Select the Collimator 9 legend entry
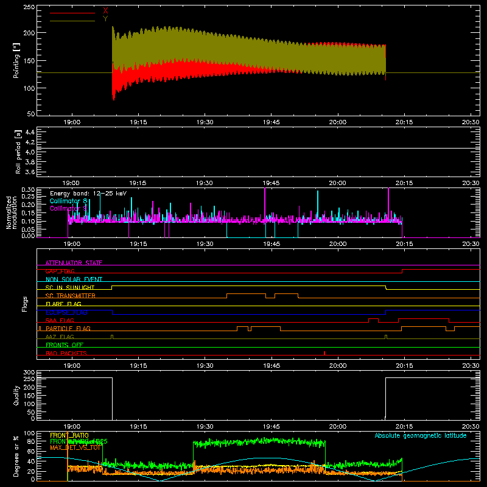Viewport: 487px width, 487px height. [68, 208]
